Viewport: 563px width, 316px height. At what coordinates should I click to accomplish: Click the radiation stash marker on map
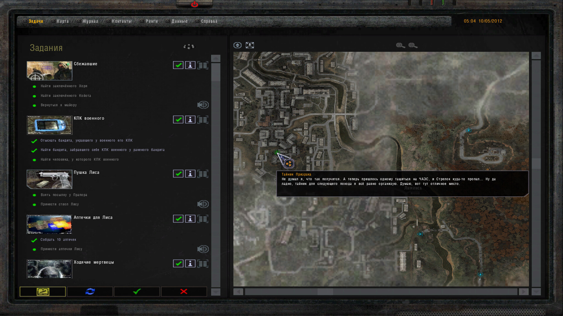click(x=289, y=164)
